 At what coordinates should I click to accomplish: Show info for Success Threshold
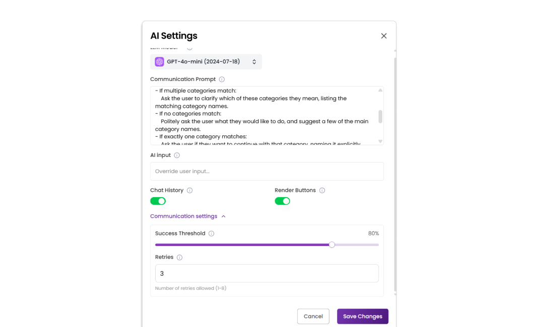pyautogui.click(x=212, y=233)
